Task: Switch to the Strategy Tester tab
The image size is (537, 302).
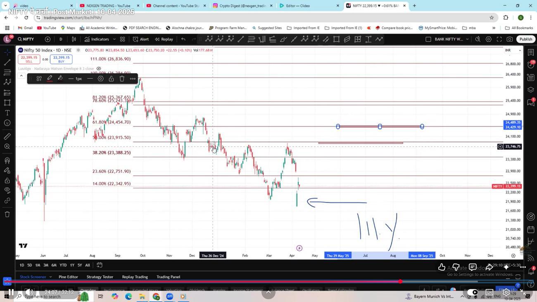Action: (100, 277)
